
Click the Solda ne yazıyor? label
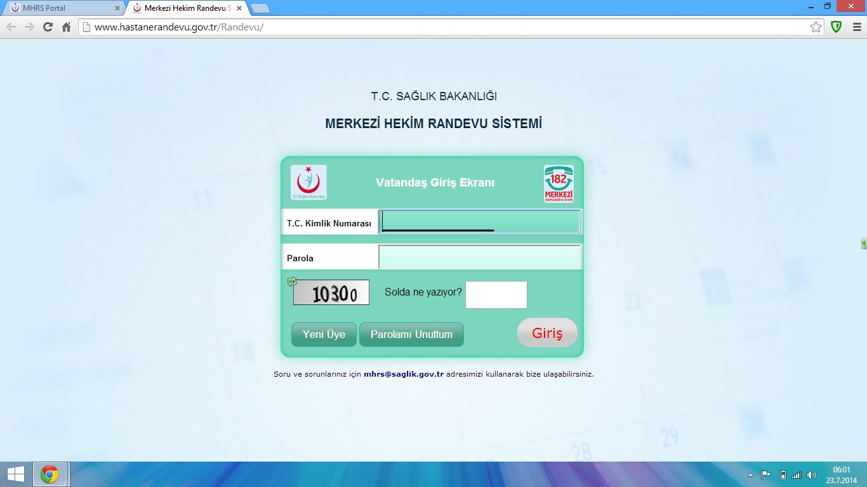click(423, 292)
